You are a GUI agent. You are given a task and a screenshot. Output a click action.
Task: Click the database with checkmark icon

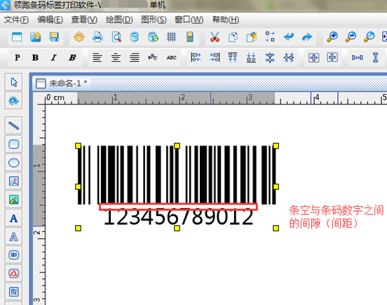pyautogui.click(x=153, y=37)
